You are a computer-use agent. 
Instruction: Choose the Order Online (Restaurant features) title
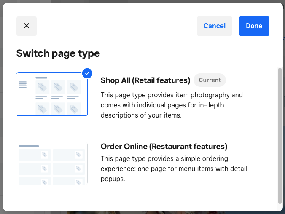tap(164, 147)
